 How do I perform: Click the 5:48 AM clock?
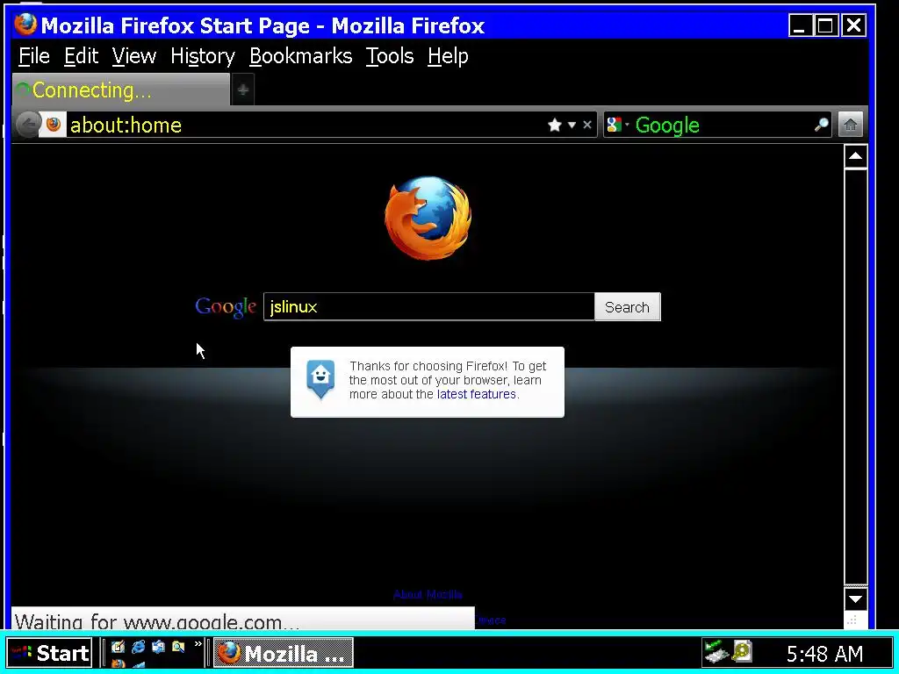tap(824, 653)
